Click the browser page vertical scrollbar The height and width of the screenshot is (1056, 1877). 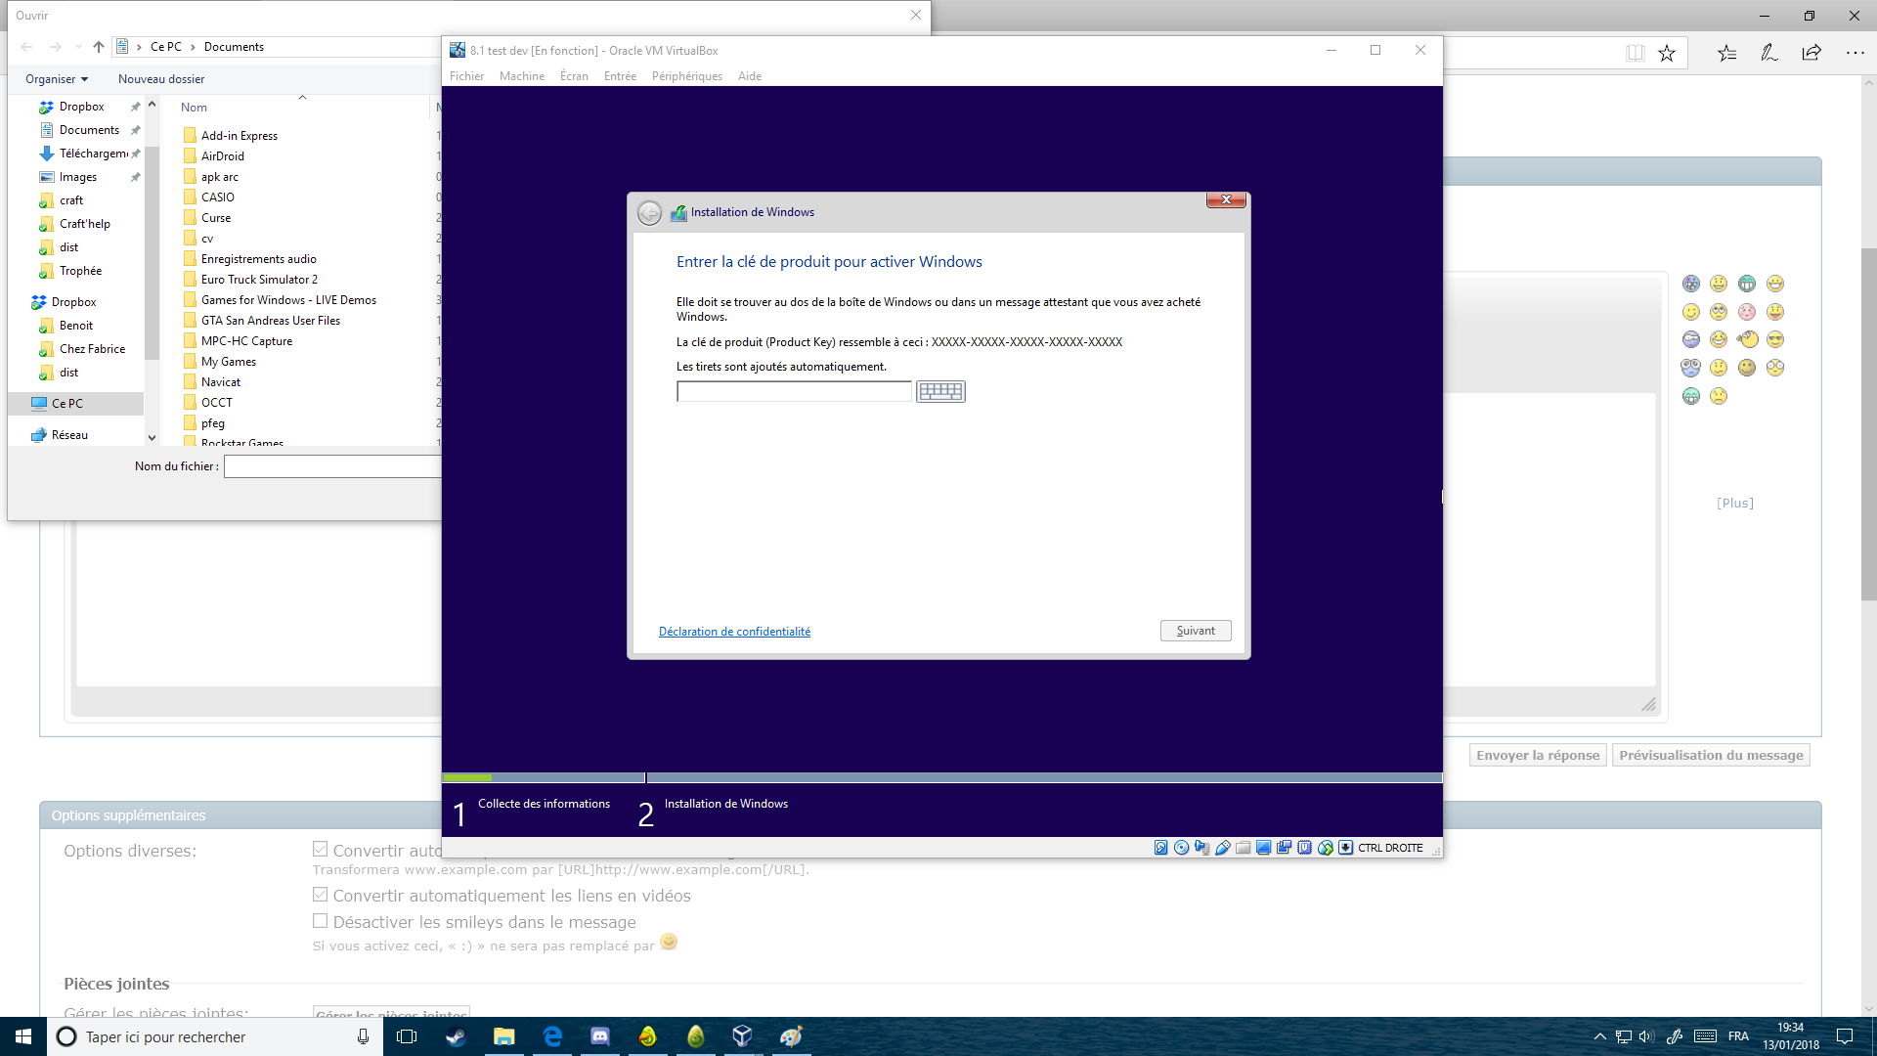[x=1868, y=425]
